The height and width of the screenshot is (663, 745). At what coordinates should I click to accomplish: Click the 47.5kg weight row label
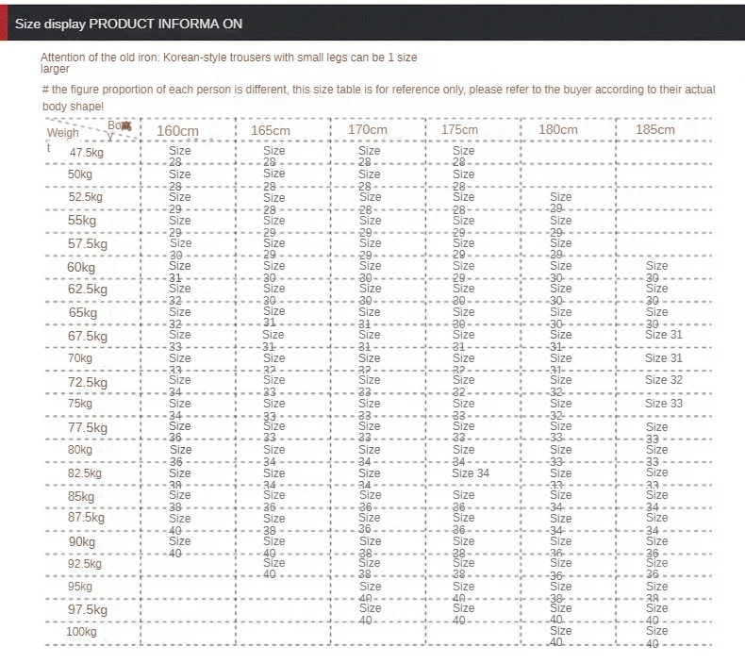[x=87, y=153]
